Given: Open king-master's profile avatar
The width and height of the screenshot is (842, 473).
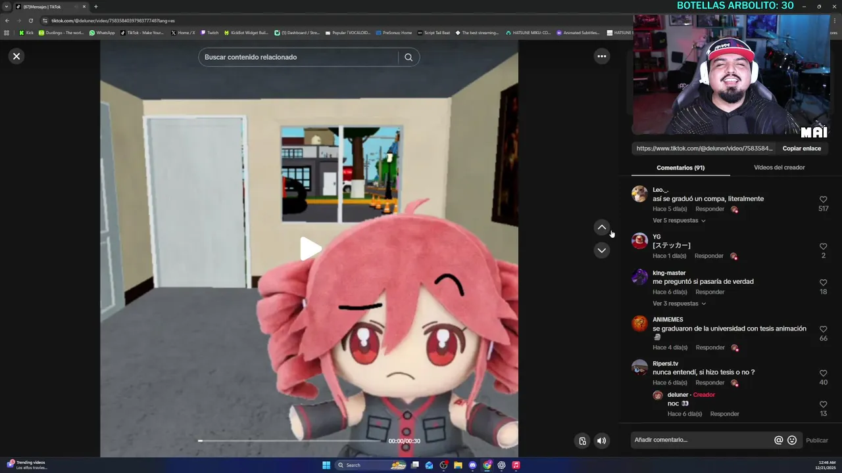Looking at the screenshot, I should tap(639, 277).
